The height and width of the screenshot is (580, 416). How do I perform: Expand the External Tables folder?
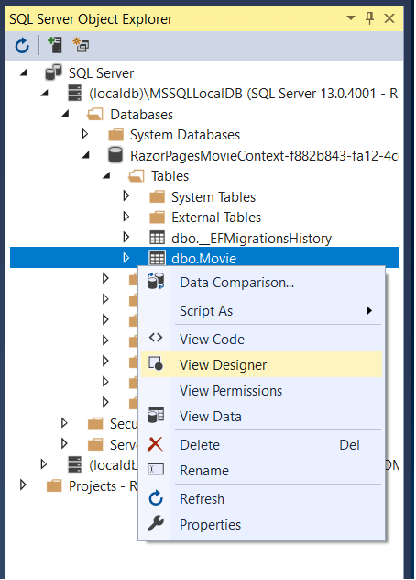click(x=126, y=217)
